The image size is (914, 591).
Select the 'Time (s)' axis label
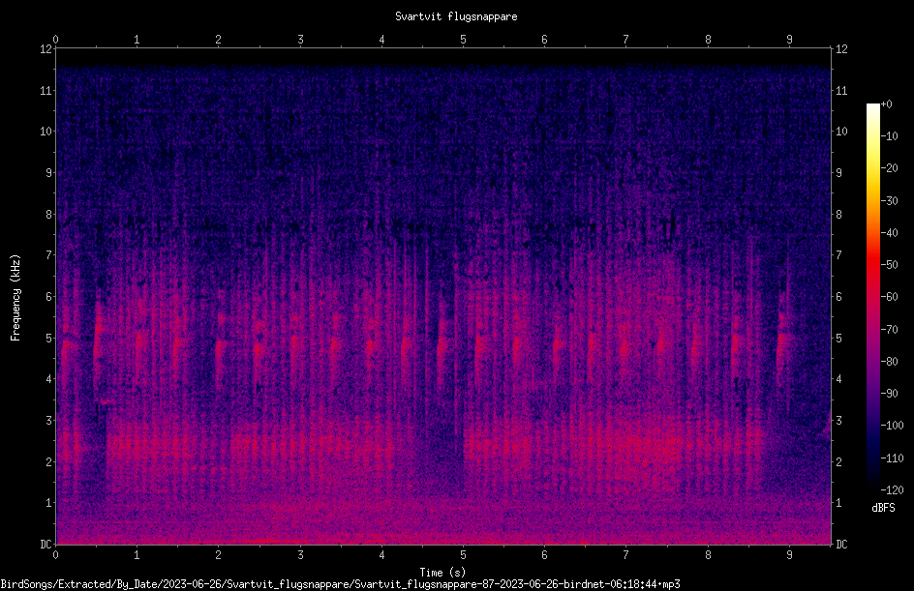[x=442, y=573]
